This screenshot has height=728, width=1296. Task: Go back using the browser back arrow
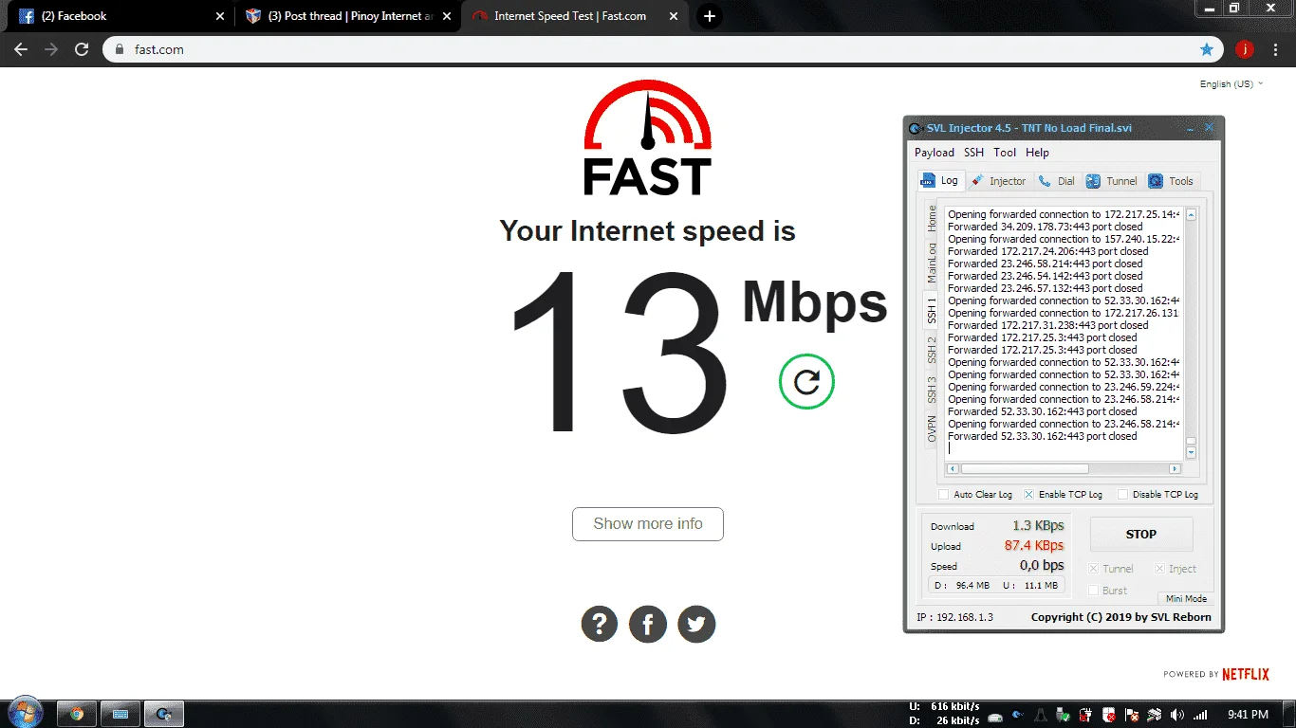click(21, 49)
